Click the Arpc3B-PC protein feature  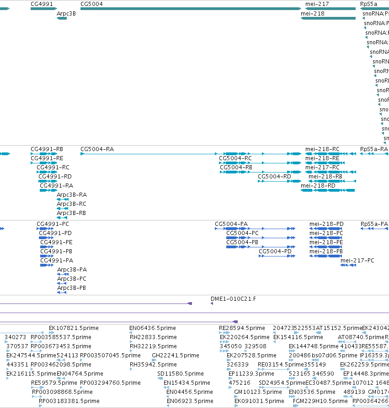click(62, 283)
